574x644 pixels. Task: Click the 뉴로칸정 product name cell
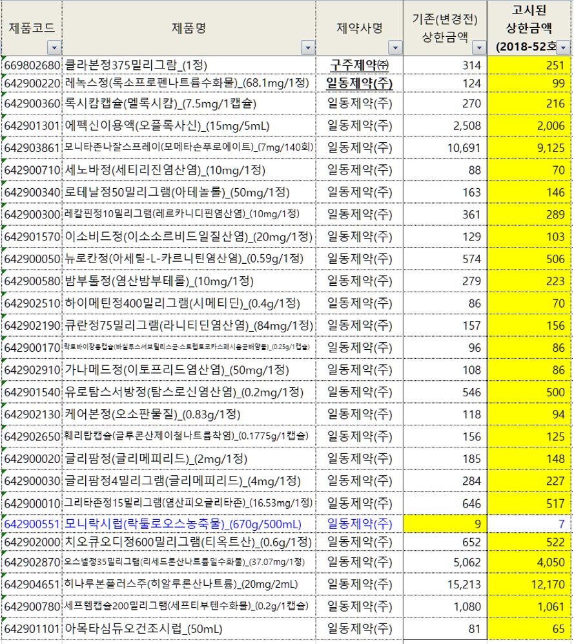tap(189, 259)
